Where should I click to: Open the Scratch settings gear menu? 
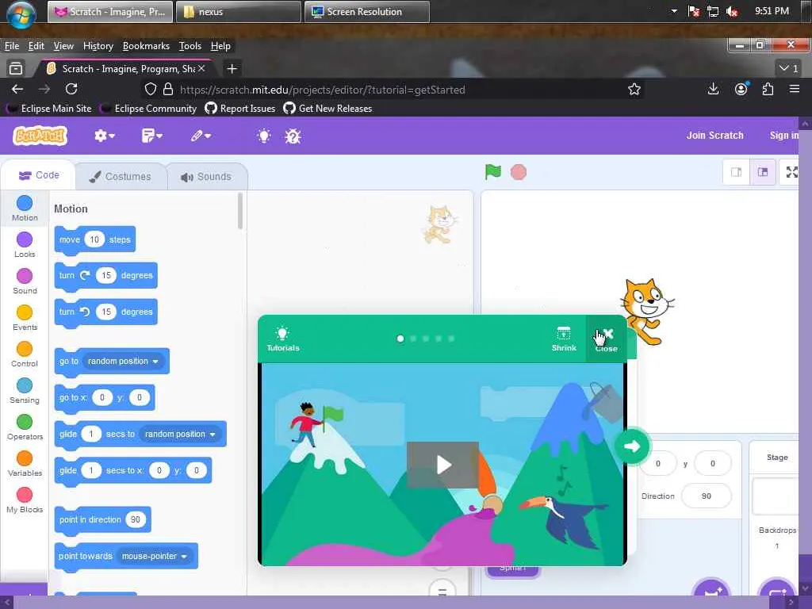pyautogui.click(x=104, y=136)
